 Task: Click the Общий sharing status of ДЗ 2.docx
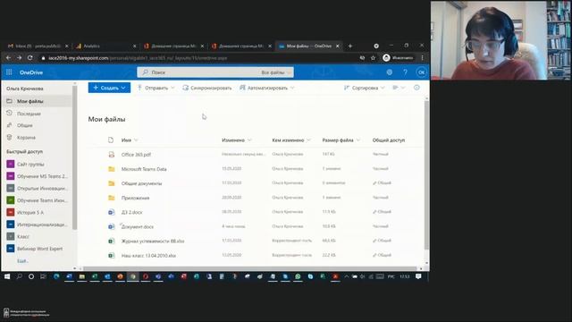tap(382, 212)
